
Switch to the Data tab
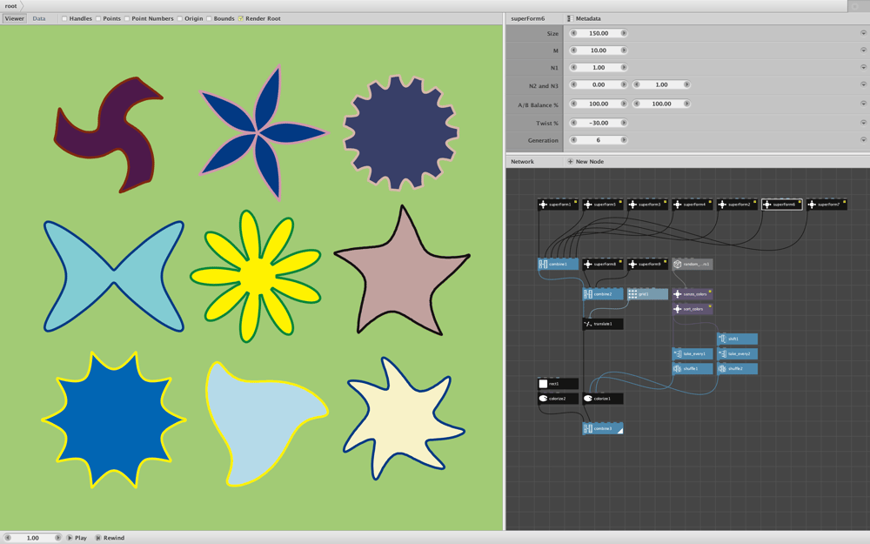(39, 19)
